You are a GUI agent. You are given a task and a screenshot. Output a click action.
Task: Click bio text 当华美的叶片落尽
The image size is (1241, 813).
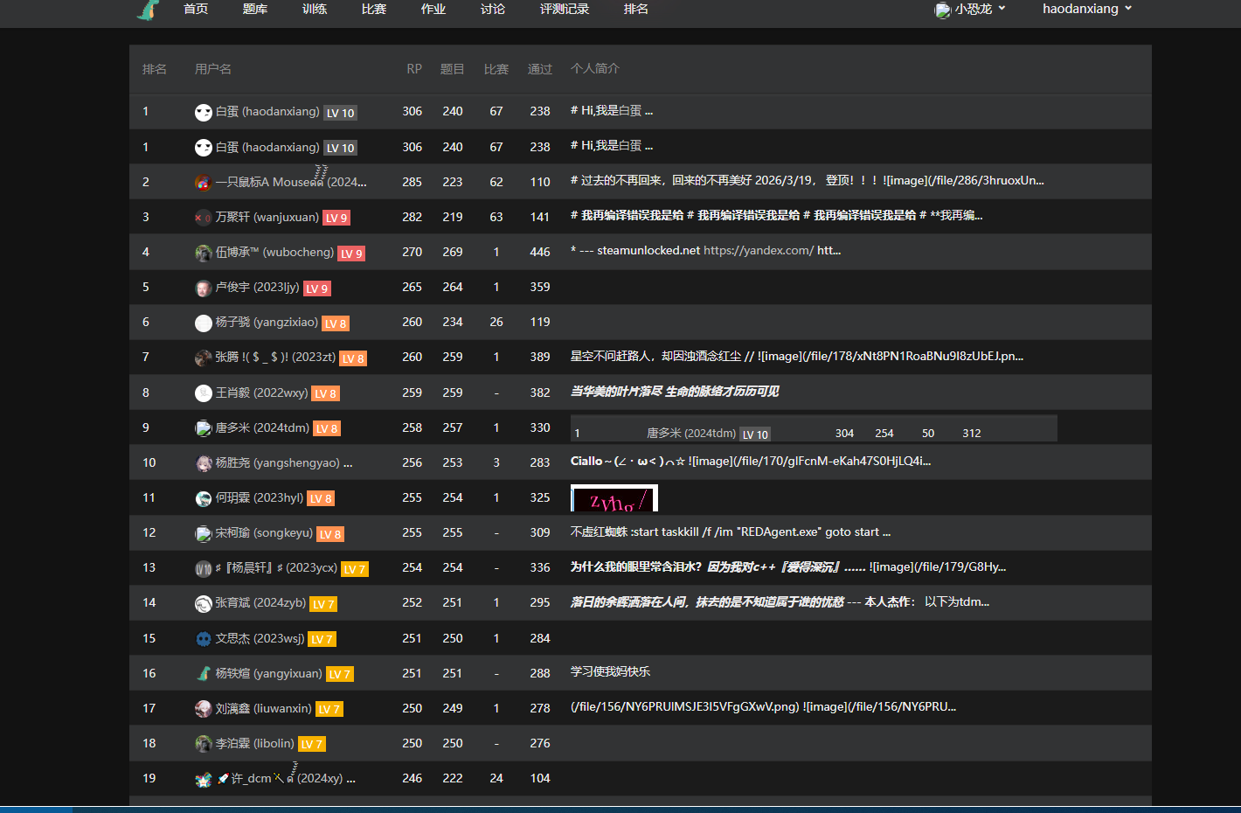[x=675, y=391]
